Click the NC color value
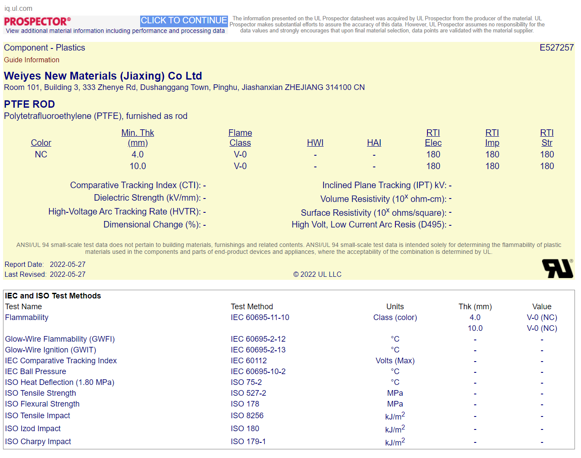 point(41,154)
